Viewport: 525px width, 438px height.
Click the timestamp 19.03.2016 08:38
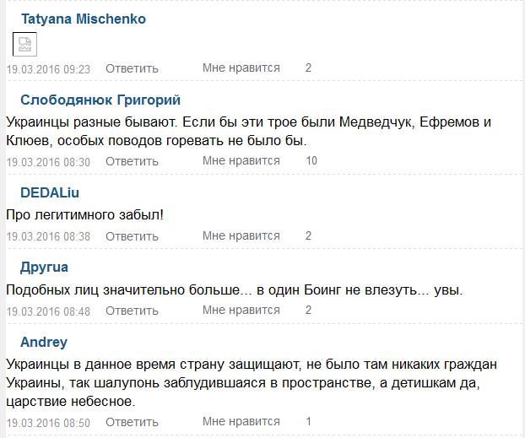(48, 236)
